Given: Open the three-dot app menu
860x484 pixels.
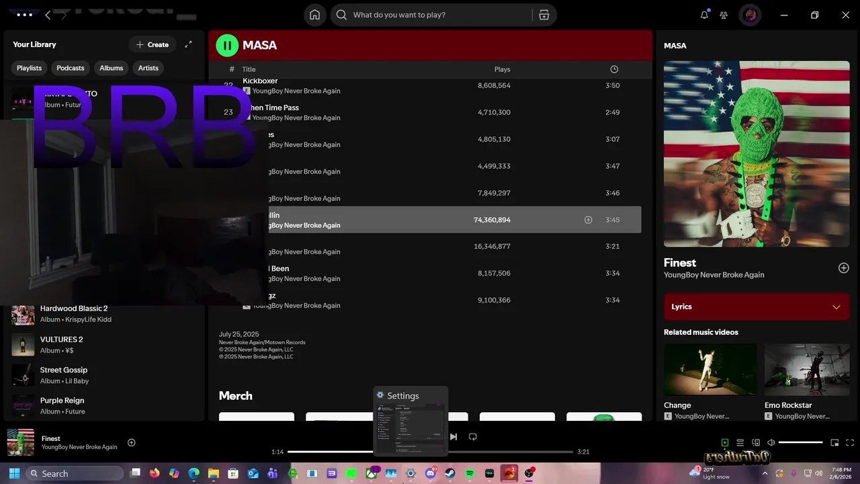Looking at the screenshot, I should (x=24, y=15).
